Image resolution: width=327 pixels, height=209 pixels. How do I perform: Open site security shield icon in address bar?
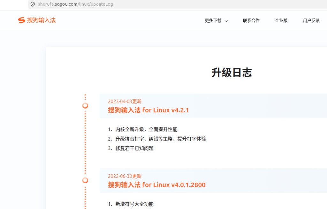(x=33, y=4)
